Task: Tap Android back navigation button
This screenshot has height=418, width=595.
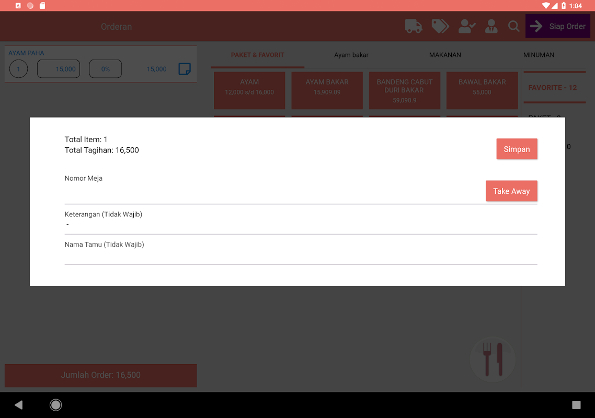Action: 19,405
